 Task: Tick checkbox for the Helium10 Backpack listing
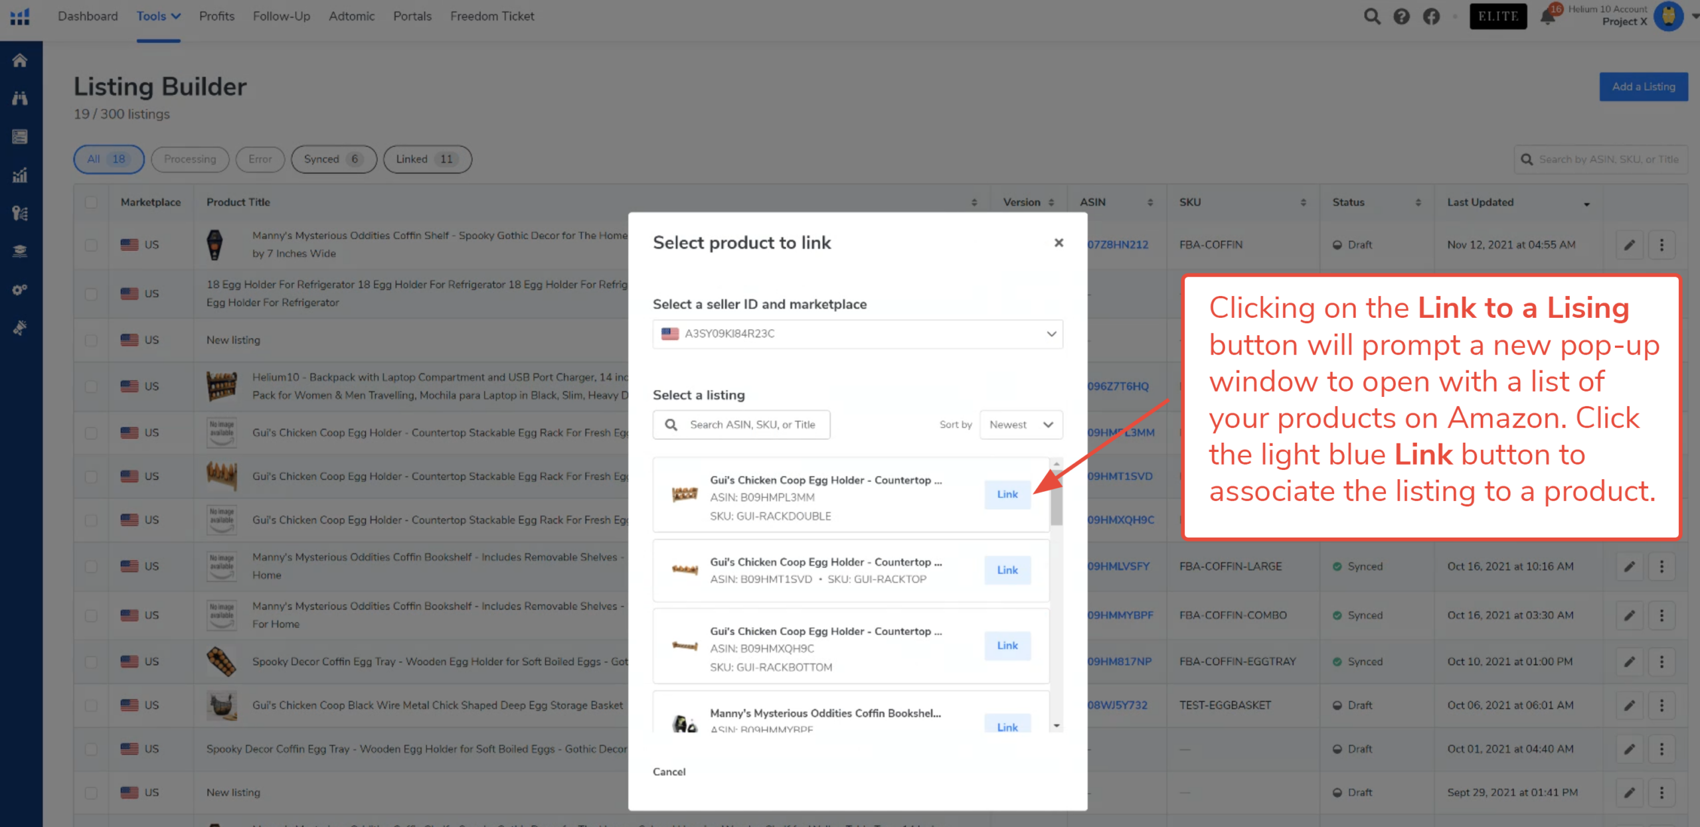(91, 386)
